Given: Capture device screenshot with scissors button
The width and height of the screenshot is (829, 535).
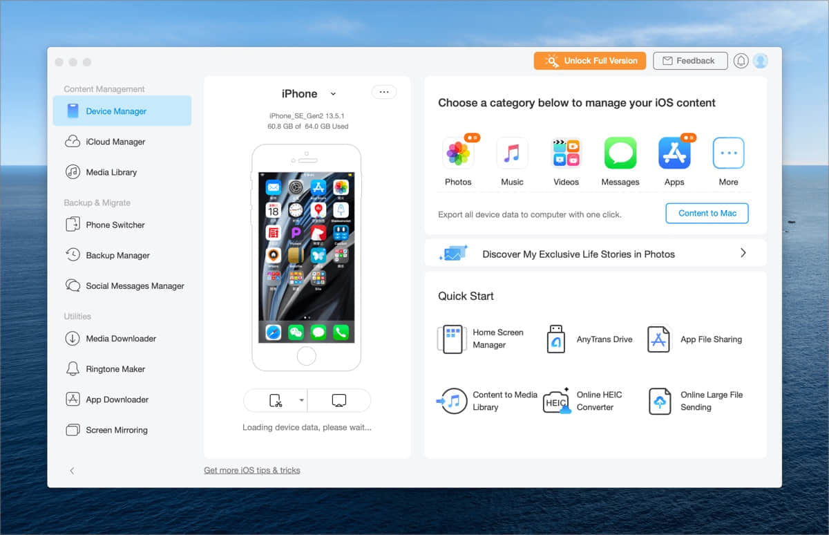Looking at the screenshot, I should click(x=275, y=400).
